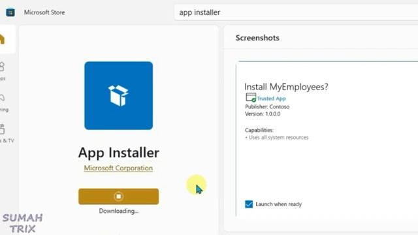
Task: Click the 'App Installer' title text
Action: (x=119, y=153)
